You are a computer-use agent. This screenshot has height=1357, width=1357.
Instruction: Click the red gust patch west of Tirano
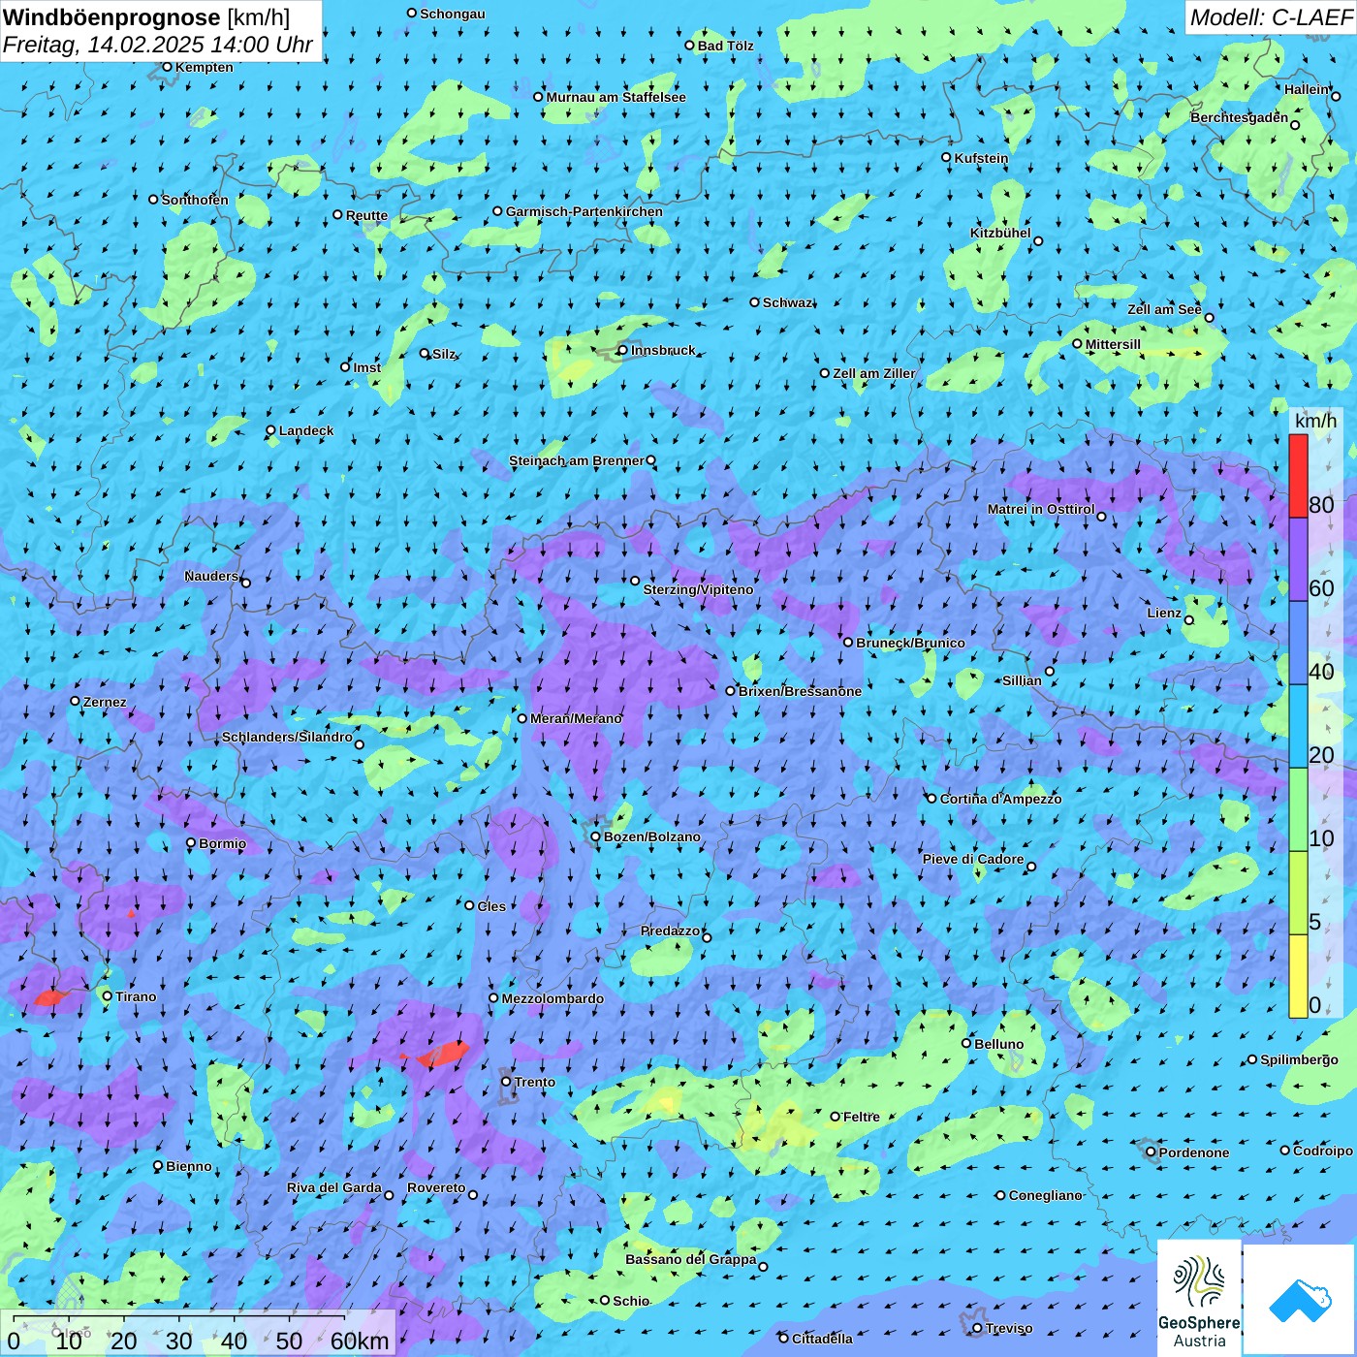48,997
